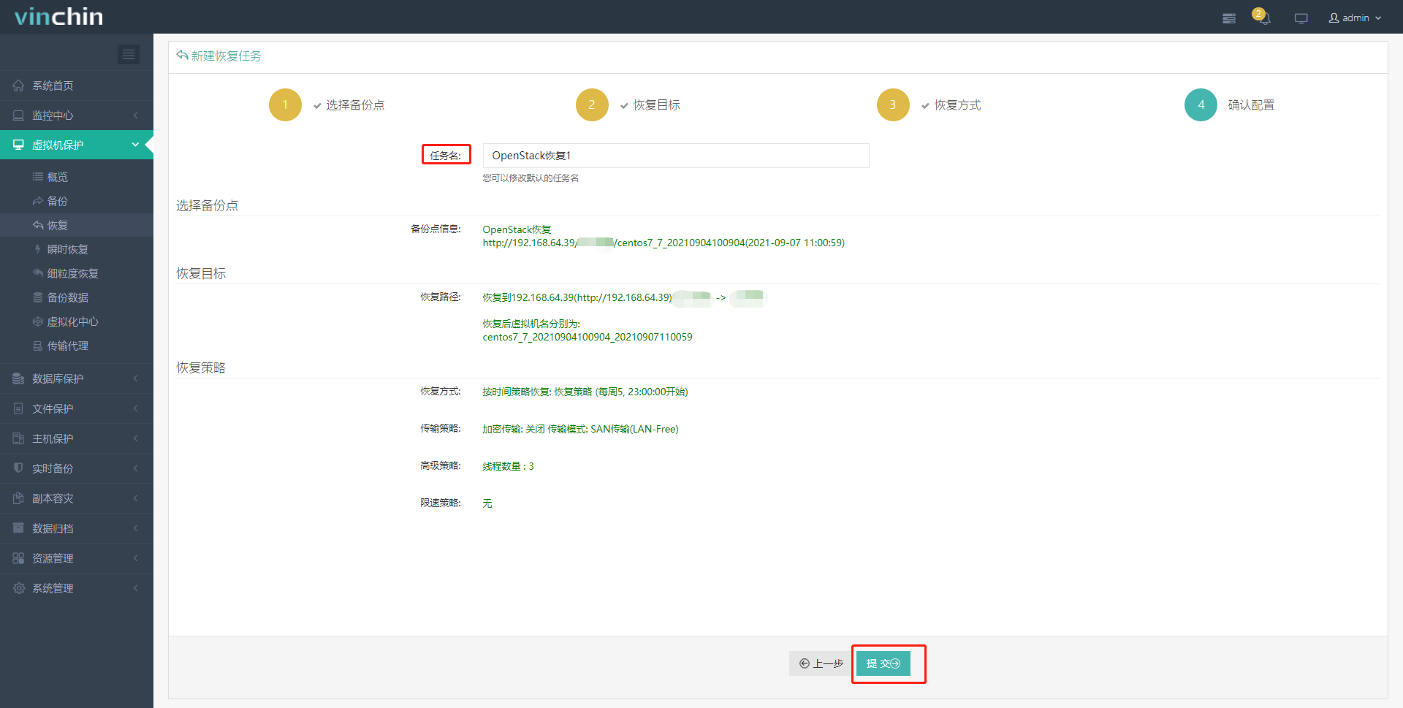The height and width of the screenshot is (708, 1403).
Task: Click inside the task name input field
Action: (674, 155)
